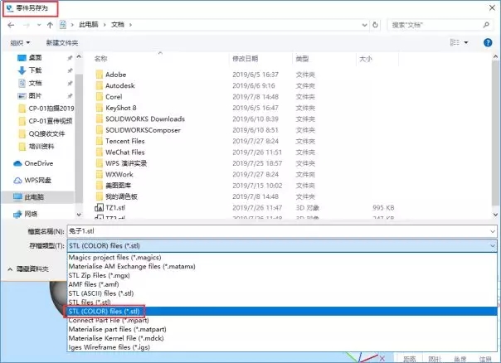Select the Corel folder
This screenshot has width=501, height=363.
(x=114, y=97)
